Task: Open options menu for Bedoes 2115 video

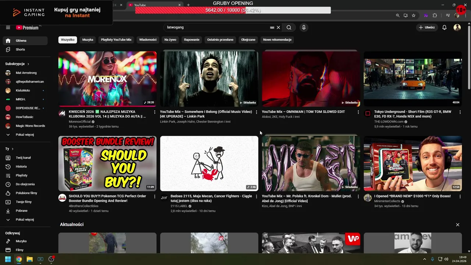Action: point(256,197)
